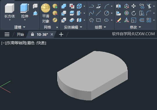Open the Extract Edges dropdown arrow
The width and height of the screenshot is (157, 110).
84,6
